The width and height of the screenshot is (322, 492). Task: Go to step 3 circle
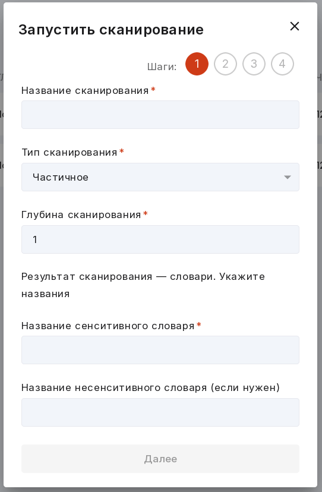(254, 64)
